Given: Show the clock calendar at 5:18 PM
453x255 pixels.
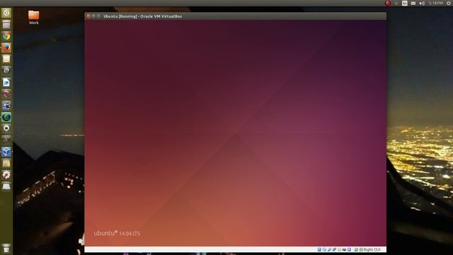Looking at the screenshot, I should [x=436, y=3].
